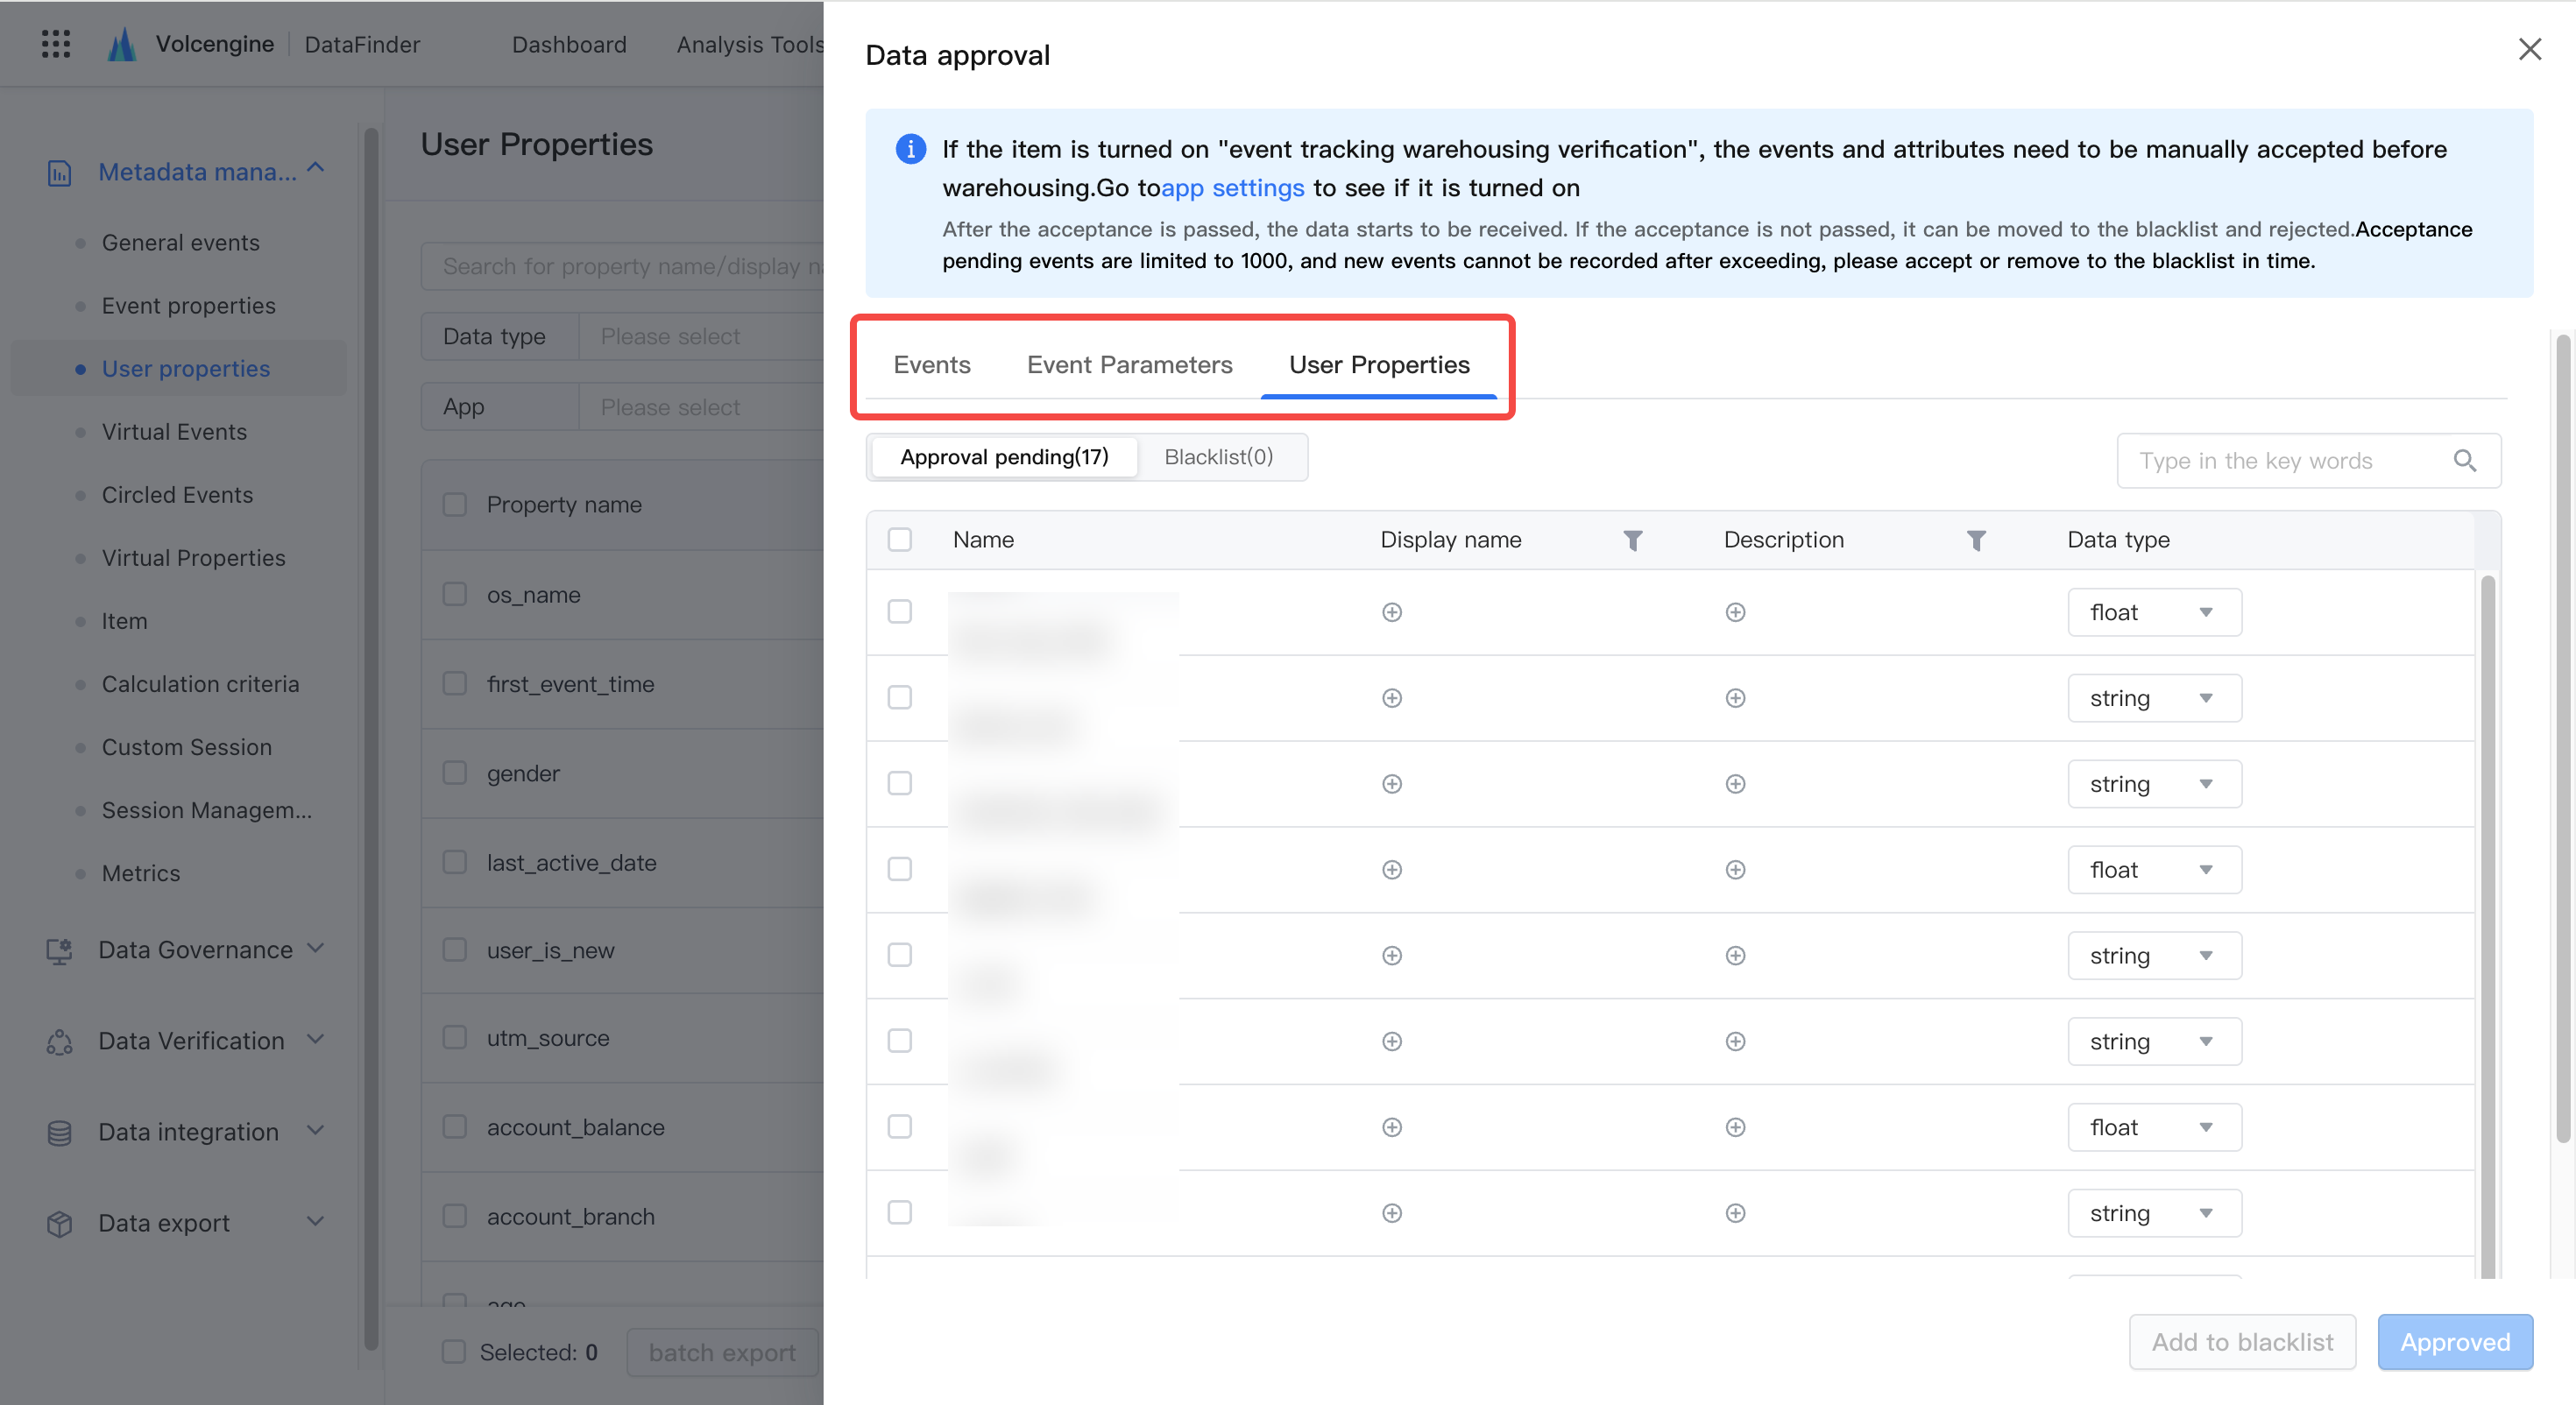The height and width of the screenshot is (1405, 2576).
Task: Open data type dropdown in the second table row
Action: (2154, 698)
